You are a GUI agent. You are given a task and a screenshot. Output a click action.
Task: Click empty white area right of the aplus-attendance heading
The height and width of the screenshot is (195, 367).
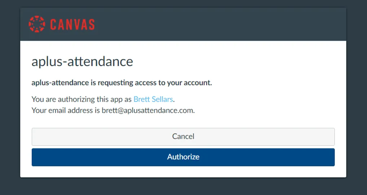coord(234,61)
